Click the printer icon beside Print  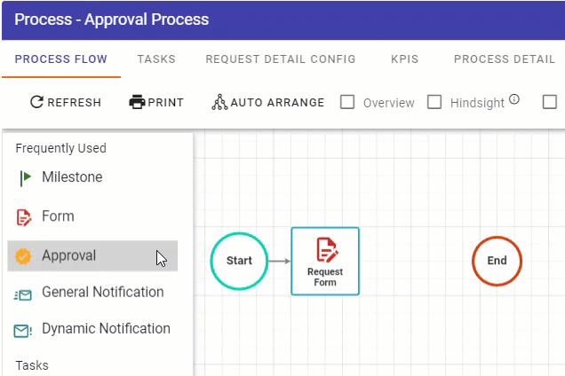[x=137, y=102]
